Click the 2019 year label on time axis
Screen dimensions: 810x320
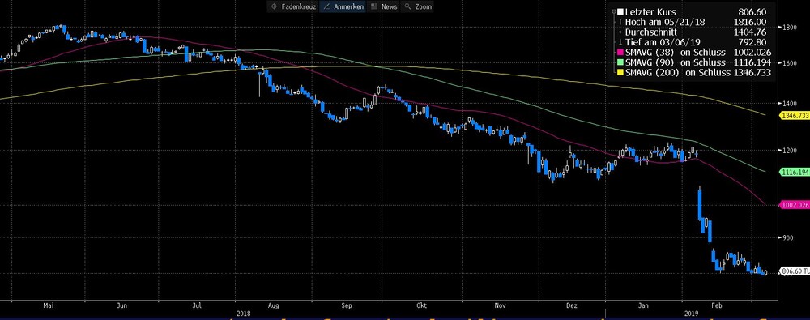click(691, 314)
